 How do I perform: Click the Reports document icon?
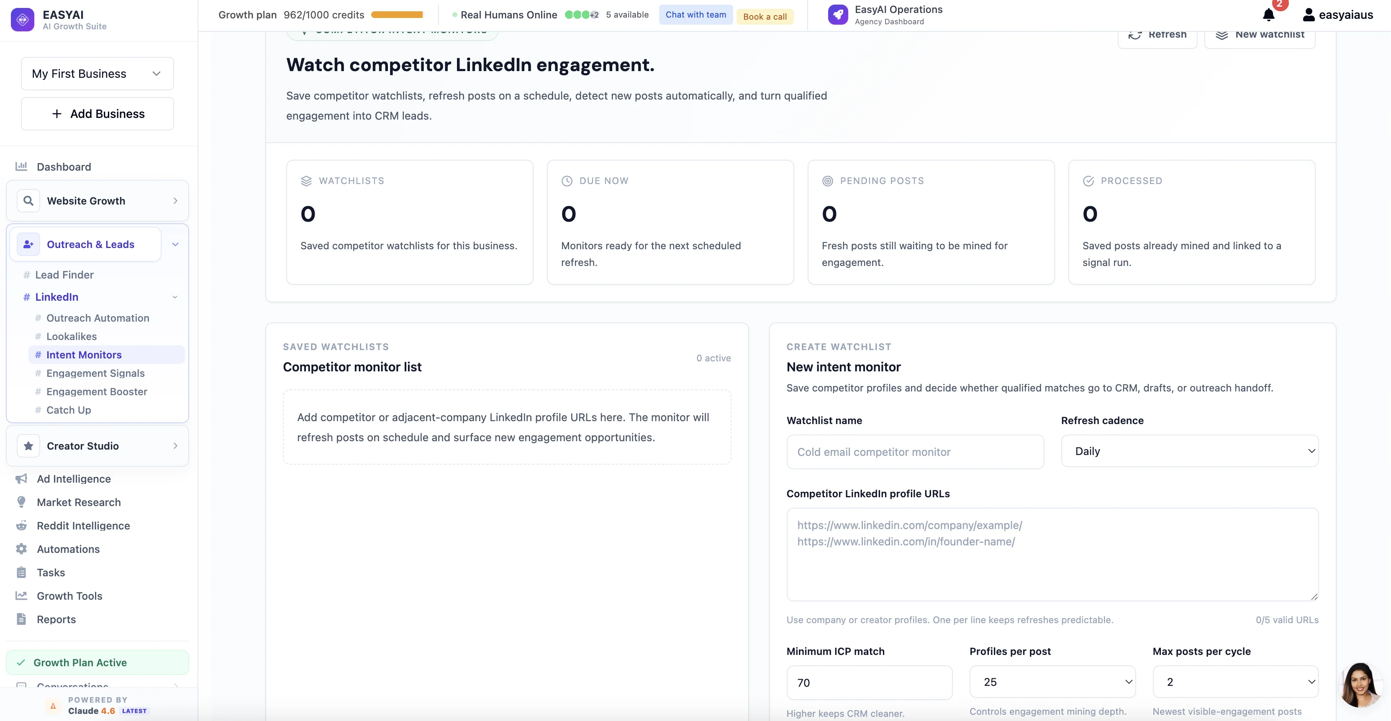point(22,619)
